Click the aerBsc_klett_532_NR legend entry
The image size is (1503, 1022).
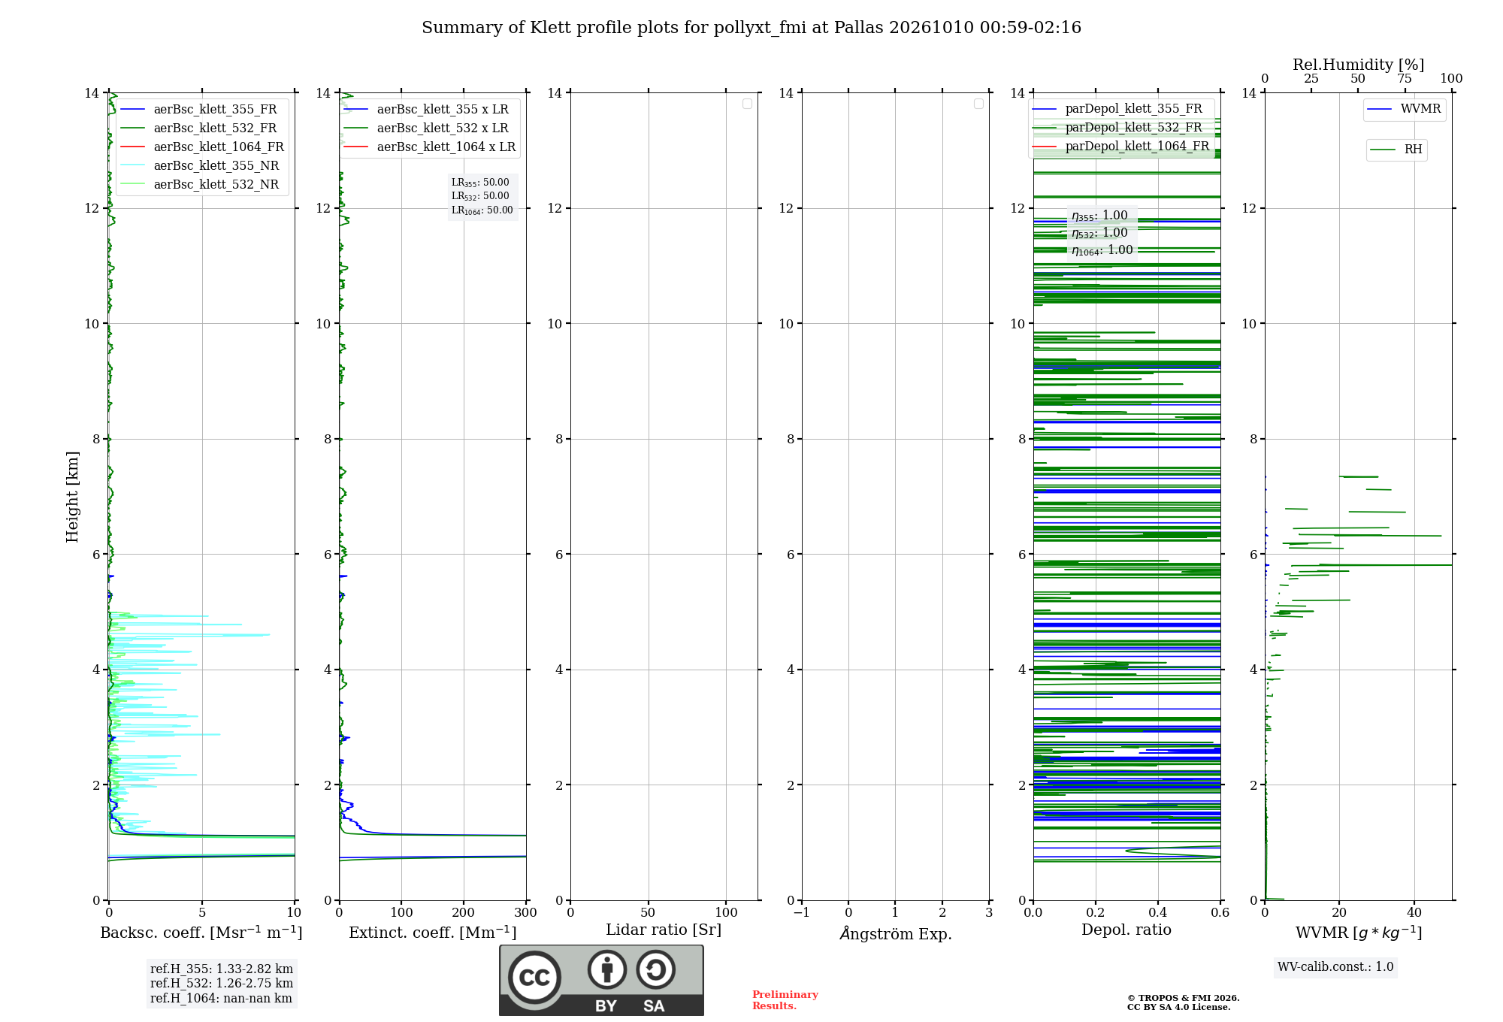click(x=201, y=184)
